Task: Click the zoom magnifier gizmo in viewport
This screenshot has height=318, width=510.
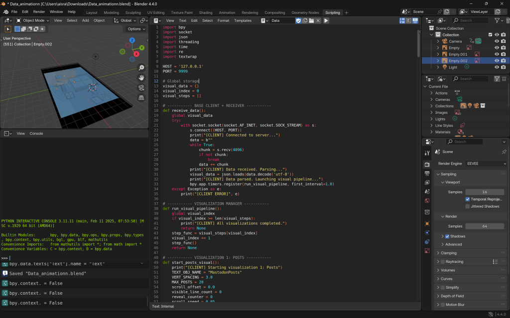Action: click(141, 68)
